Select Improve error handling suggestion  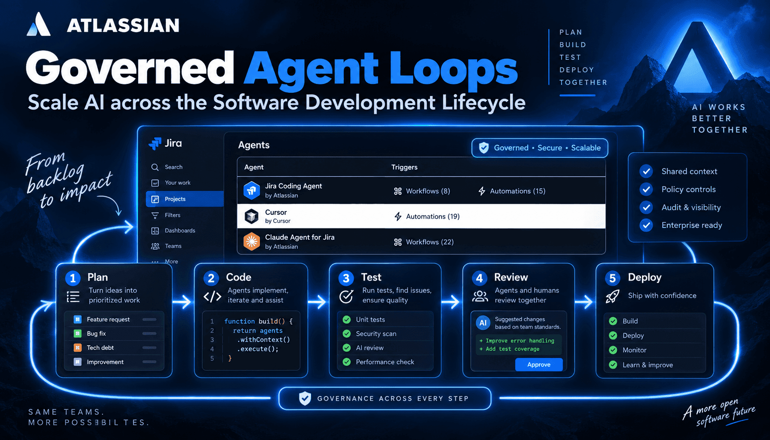pyautogui.click(x=517, y=341)
